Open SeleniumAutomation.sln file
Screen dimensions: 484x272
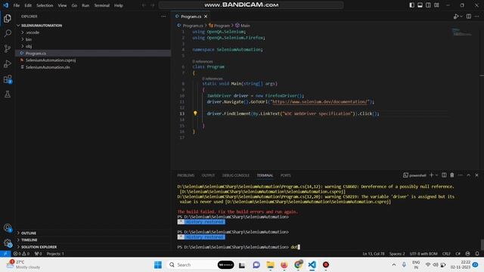92,67
